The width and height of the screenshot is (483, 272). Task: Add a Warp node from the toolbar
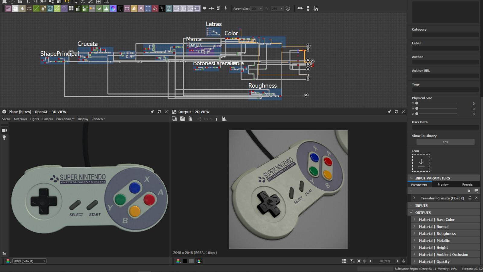[x=169, y=8]
